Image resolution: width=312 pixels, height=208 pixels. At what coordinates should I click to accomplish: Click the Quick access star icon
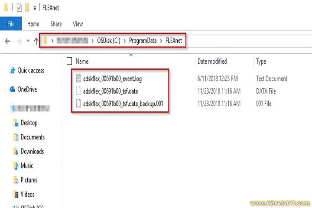coord(13,70)
